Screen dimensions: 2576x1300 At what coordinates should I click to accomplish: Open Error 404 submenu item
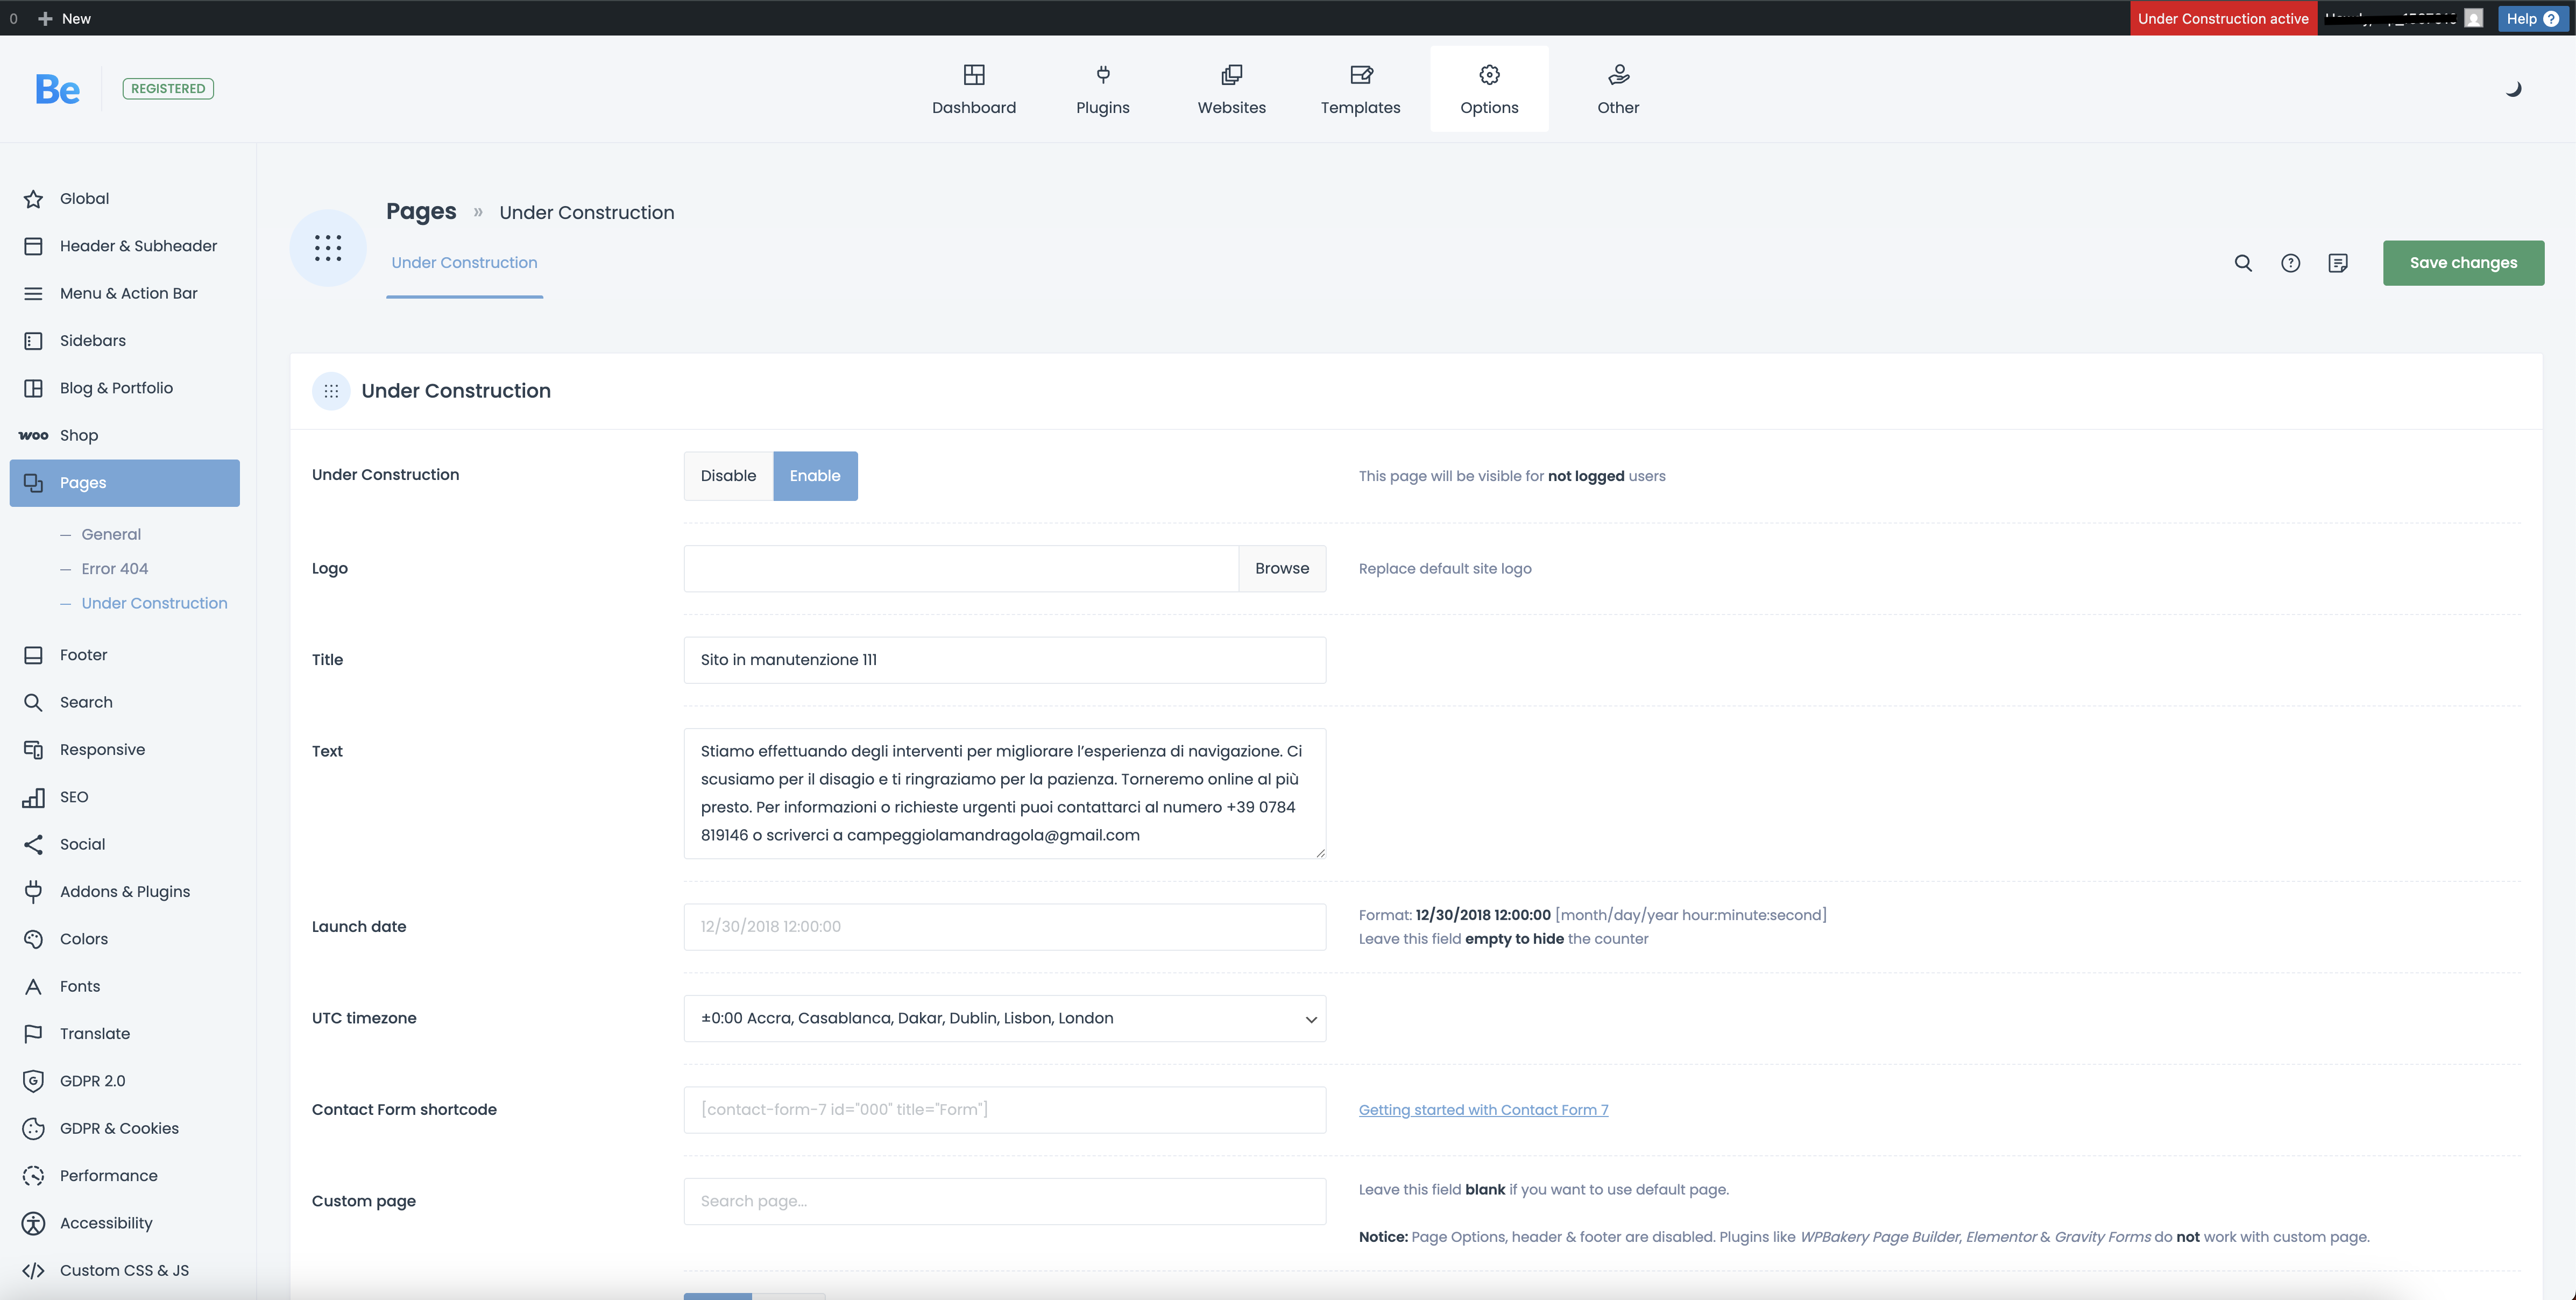(x=114, y=568)
